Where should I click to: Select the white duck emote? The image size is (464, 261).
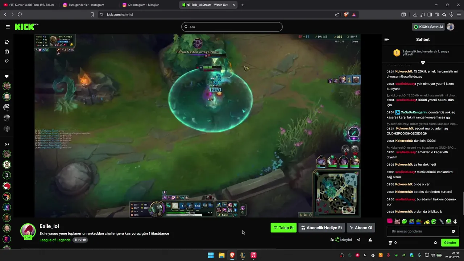(x=455, y=221)
